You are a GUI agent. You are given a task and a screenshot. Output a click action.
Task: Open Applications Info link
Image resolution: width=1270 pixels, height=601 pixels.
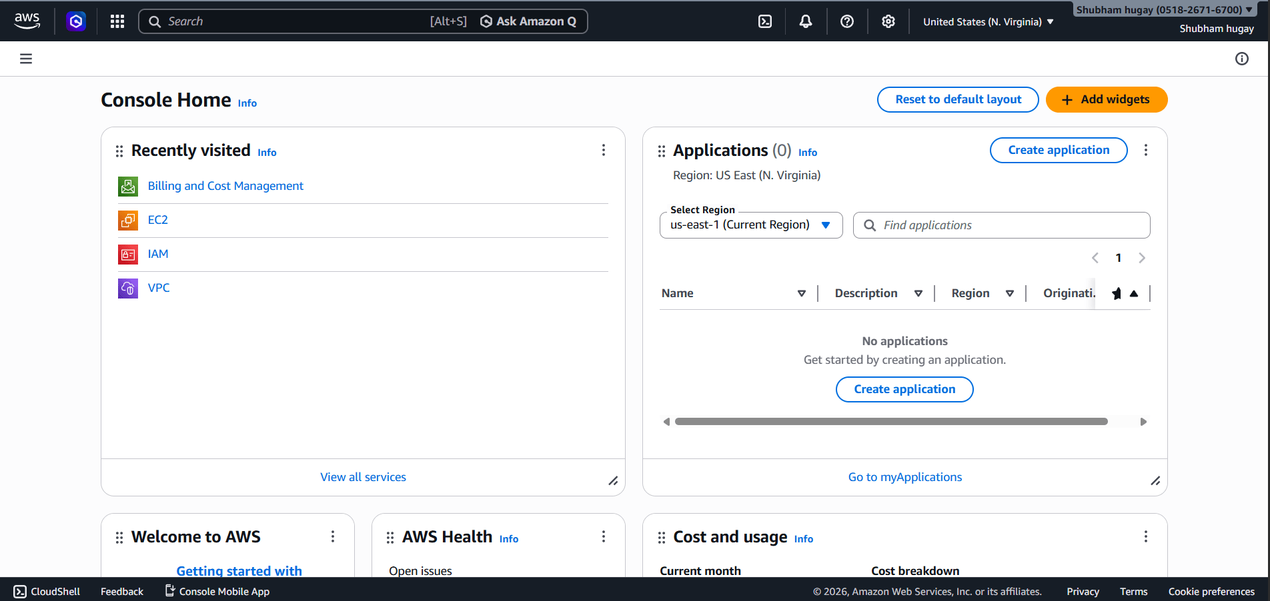[x=808, y=153]
